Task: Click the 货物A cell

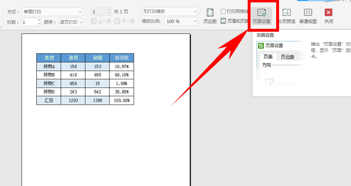Action: [x=49, y=66]
